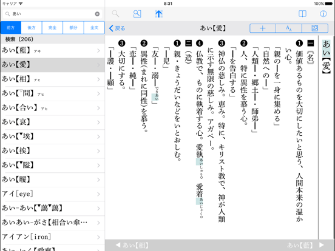The height and width of the screenshot is (251, 335).
Task: Go to next entry あい【藍】 in footer
Action: pyautogui.click(x=305, y=245)
